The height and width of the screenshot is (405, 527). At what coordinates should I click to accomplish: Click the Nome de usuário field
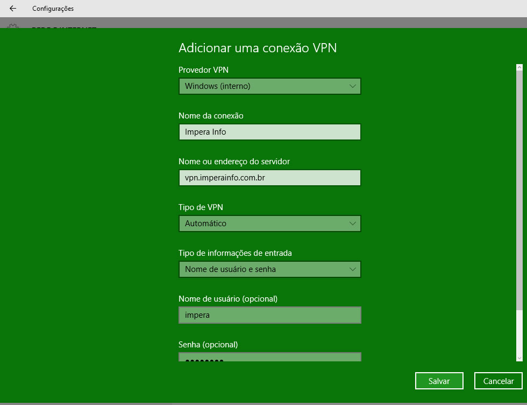pyautogui.click(x=269, y=315)
